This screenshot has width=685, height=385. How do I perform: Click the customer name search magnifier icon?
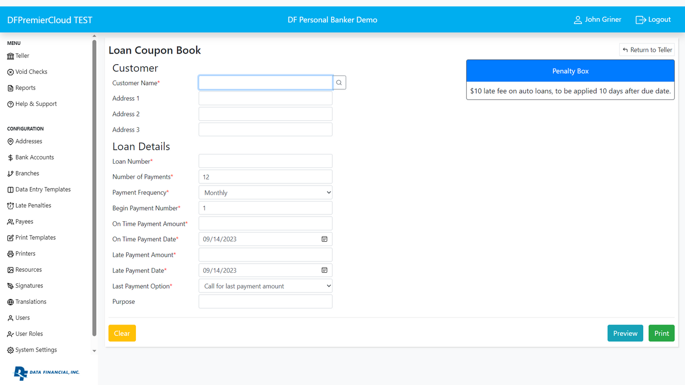tap(339, 83)
